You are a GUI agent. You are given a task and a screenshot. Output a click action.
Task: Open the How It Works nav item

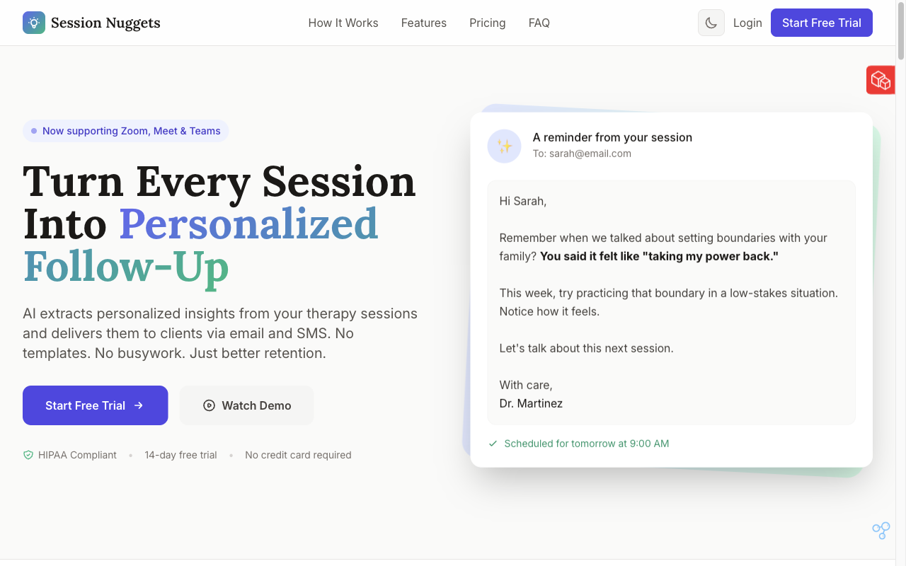tap(343, 23)
